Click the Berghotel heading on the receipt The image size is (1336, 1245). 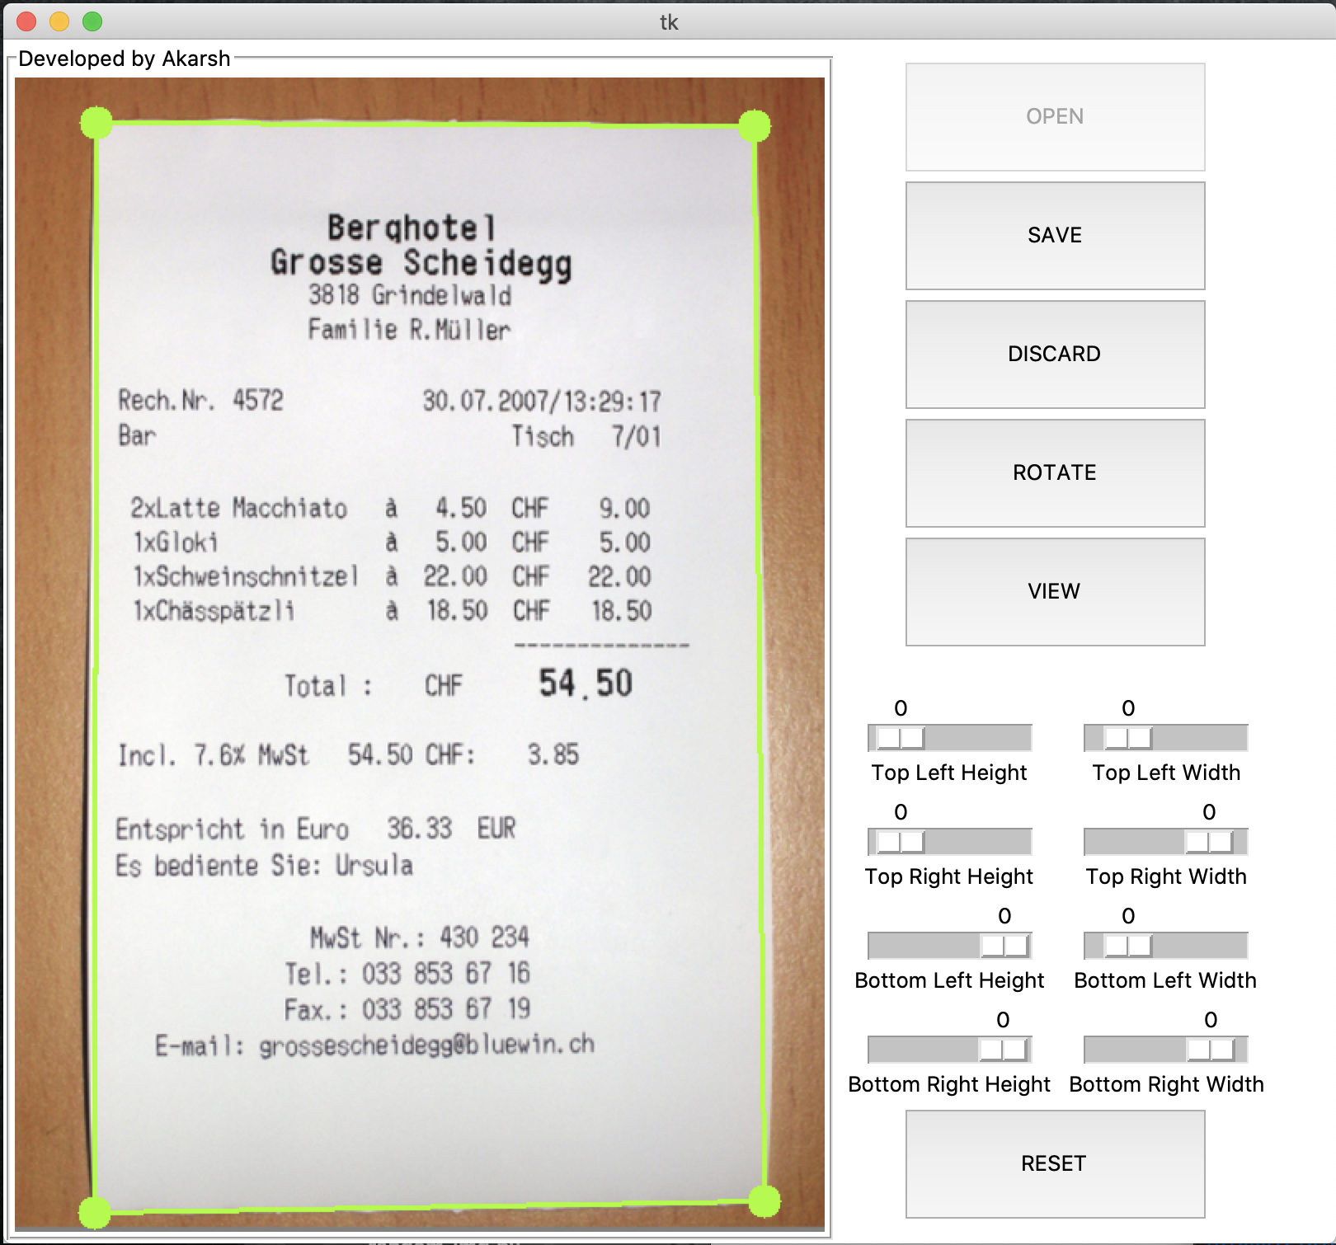[x=412, y=228]
